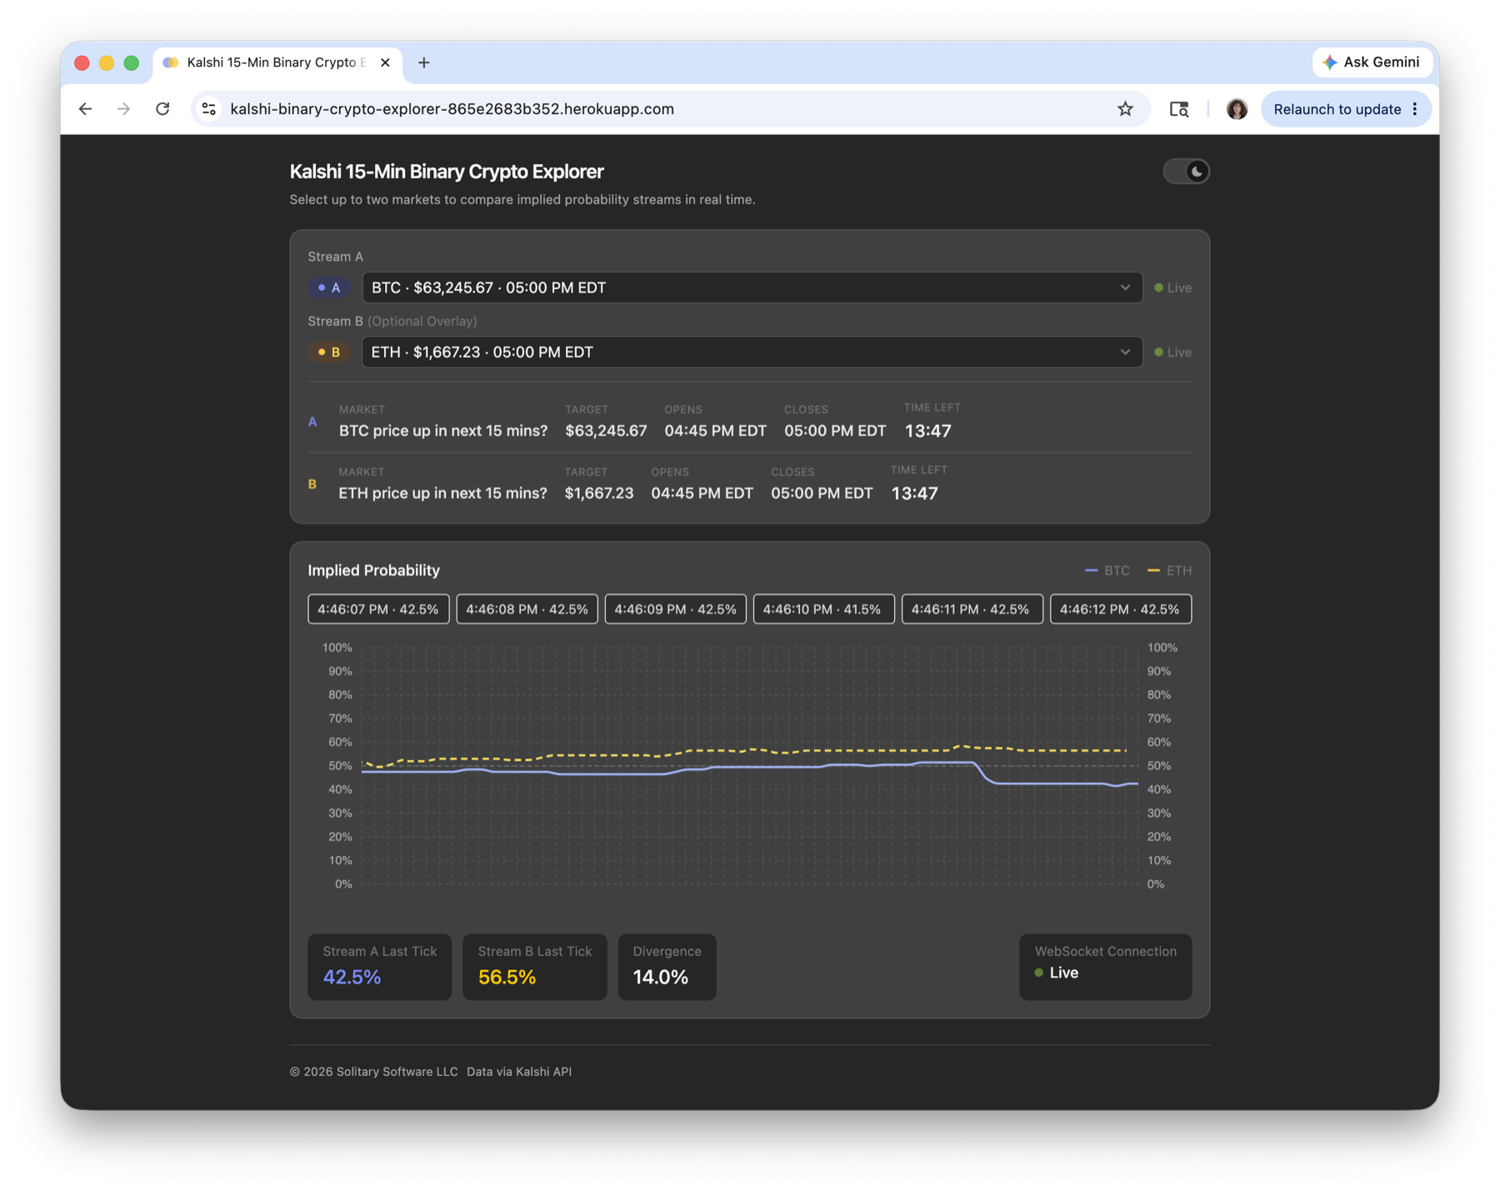Click the BTC legend entry on chart

pos(1107,571)
